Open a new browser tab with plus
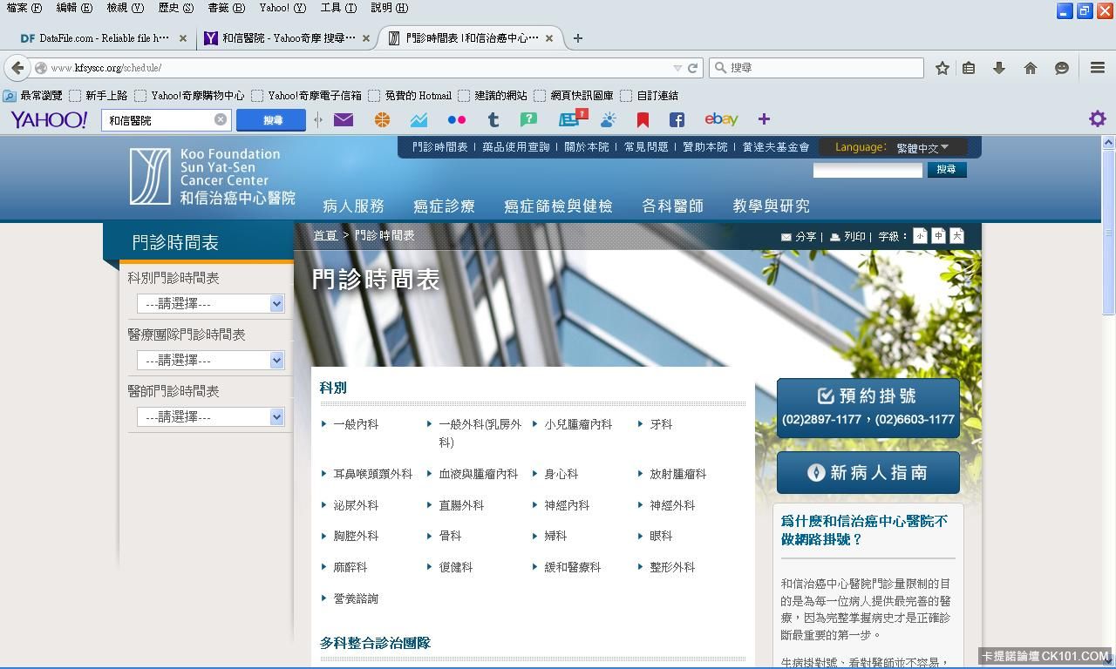1116x669 pixels. click(577, 38)
